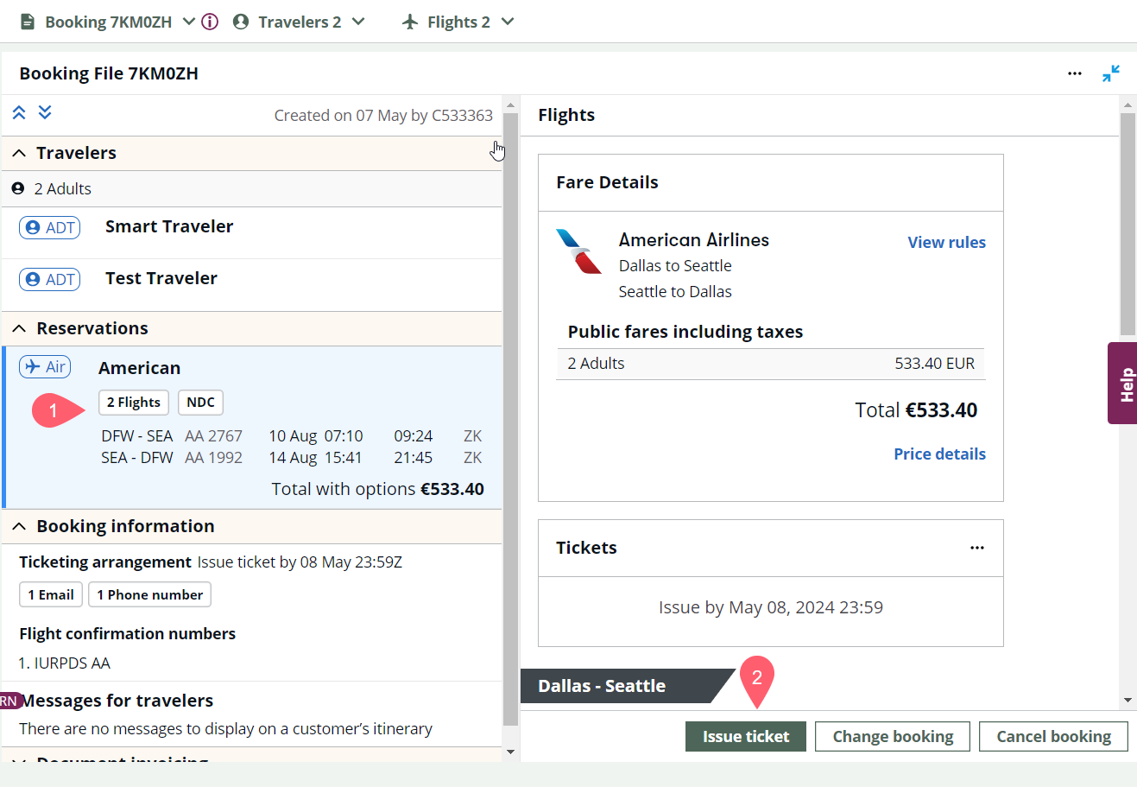1137x787 pixels.
Task: Select Smart Traveler name
Action: [169, 226]
